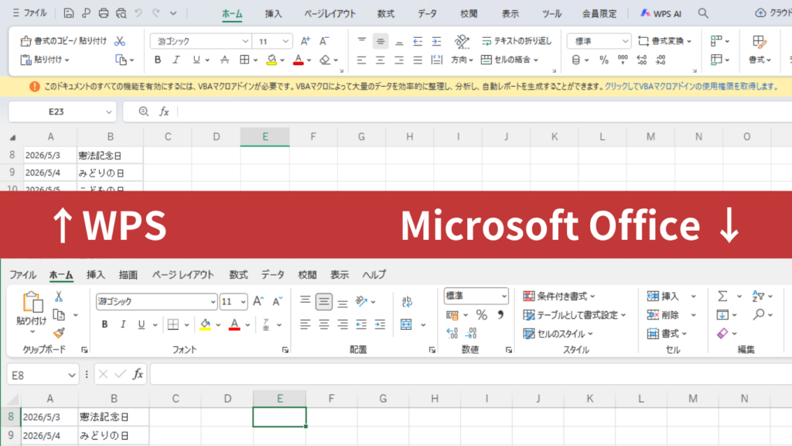The height and width of the screenshot is (446, 792).
Task: Click the WPS save icon
Action: 68,13
